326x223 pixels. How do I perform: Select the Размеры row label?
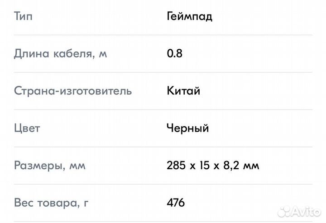coord(50,165)
